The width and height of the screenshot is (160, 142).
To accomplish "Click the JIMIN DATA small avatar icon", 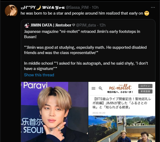I will tap(27, 25).
